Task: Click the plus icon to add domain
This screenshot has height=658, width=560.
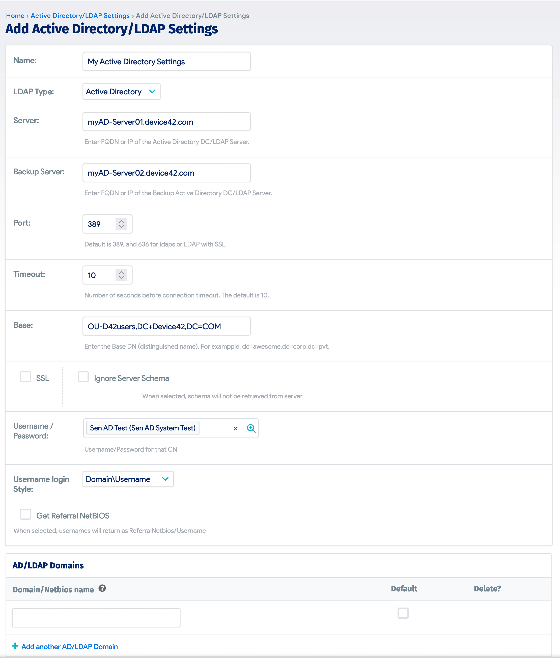Action: point(15,646)
